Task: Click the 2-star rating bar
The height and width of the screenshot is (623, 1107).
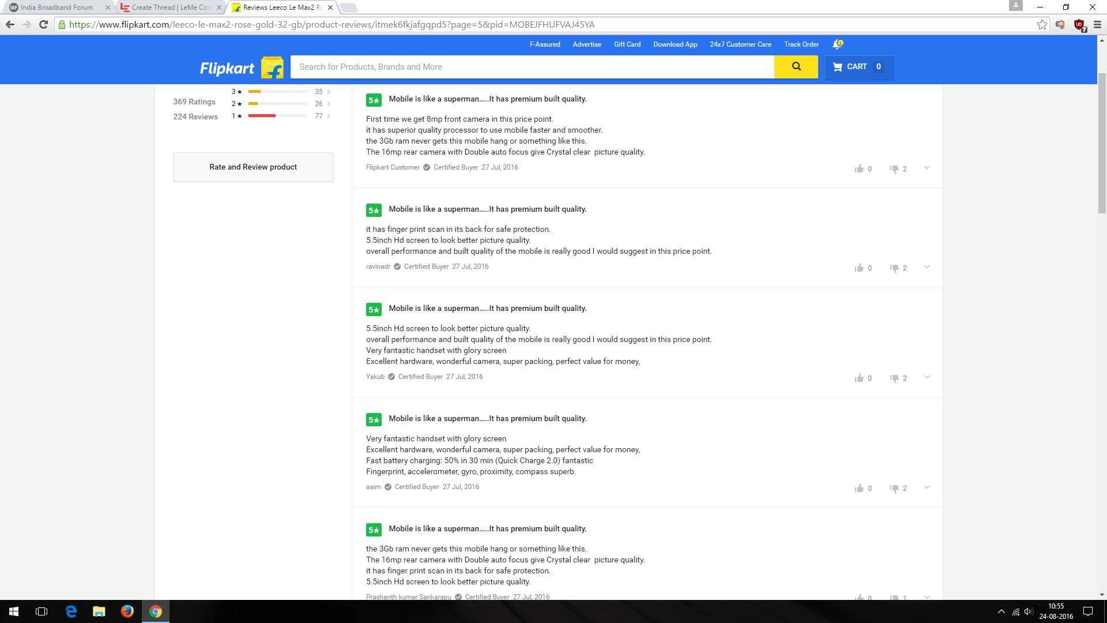Action: [x=277, y=104]
